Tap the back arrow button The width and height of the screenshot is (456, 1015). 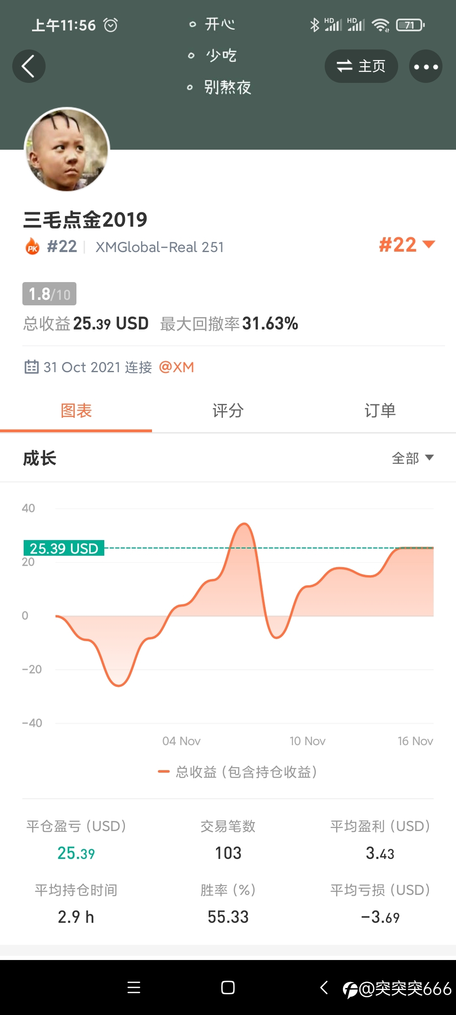pyautogui.click(x=29, y=66)
